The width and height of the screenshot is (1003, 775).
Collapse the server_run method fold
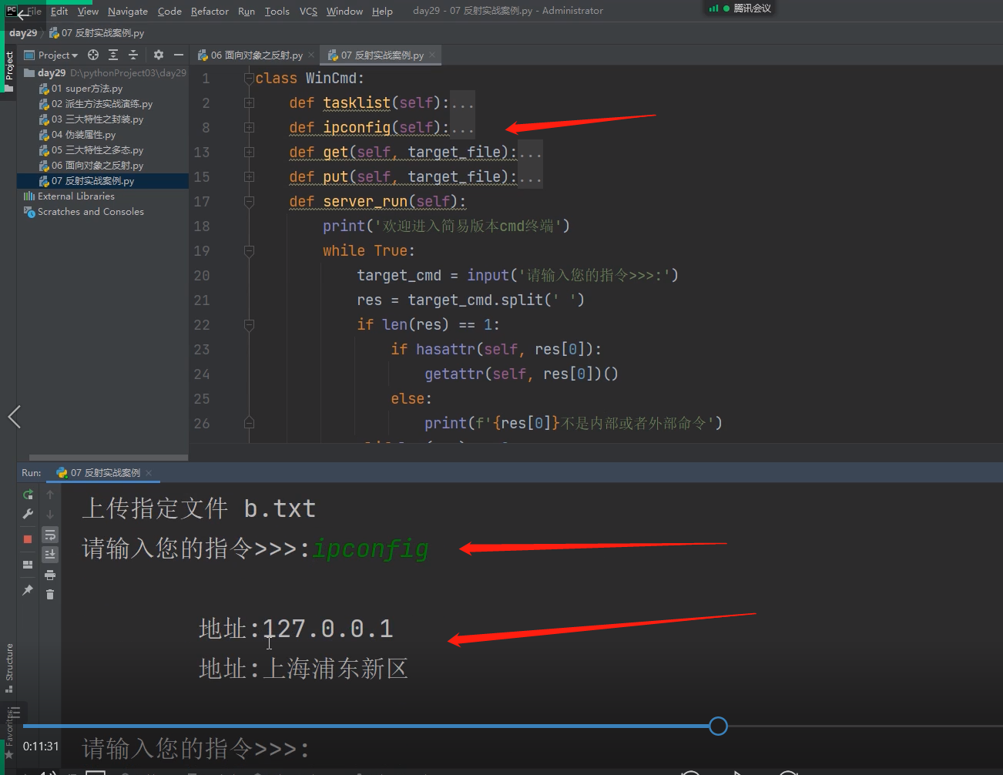click(x=249, y=202)
